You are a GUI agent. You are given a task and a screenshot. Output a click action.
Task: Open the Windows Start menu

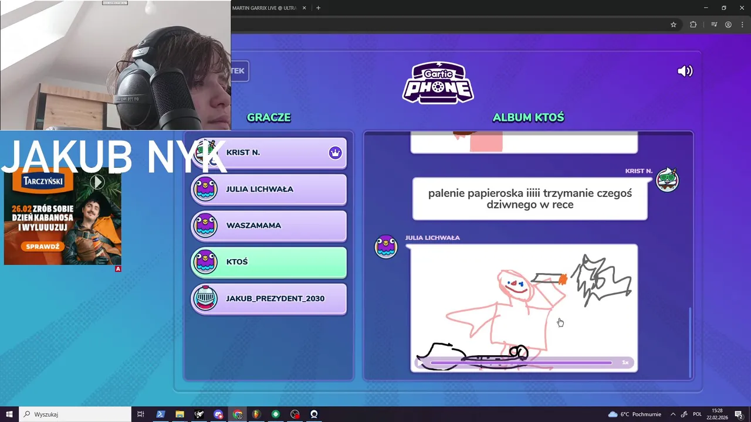pos(9,414)
